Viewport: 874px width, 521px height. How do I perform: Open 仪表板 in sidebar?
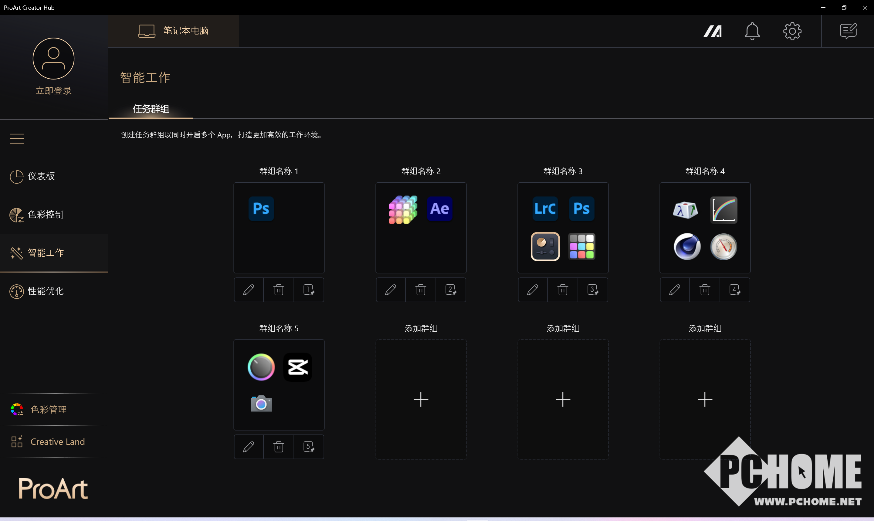tap(54, 176)
